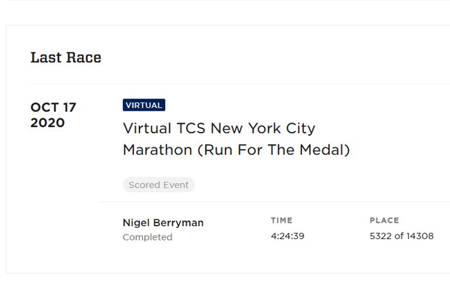Image resolution: width=450 pixels, height=296 pixels.
Task: Open Virtual TCS New York City title line
Action: click(x=219, y=128)
